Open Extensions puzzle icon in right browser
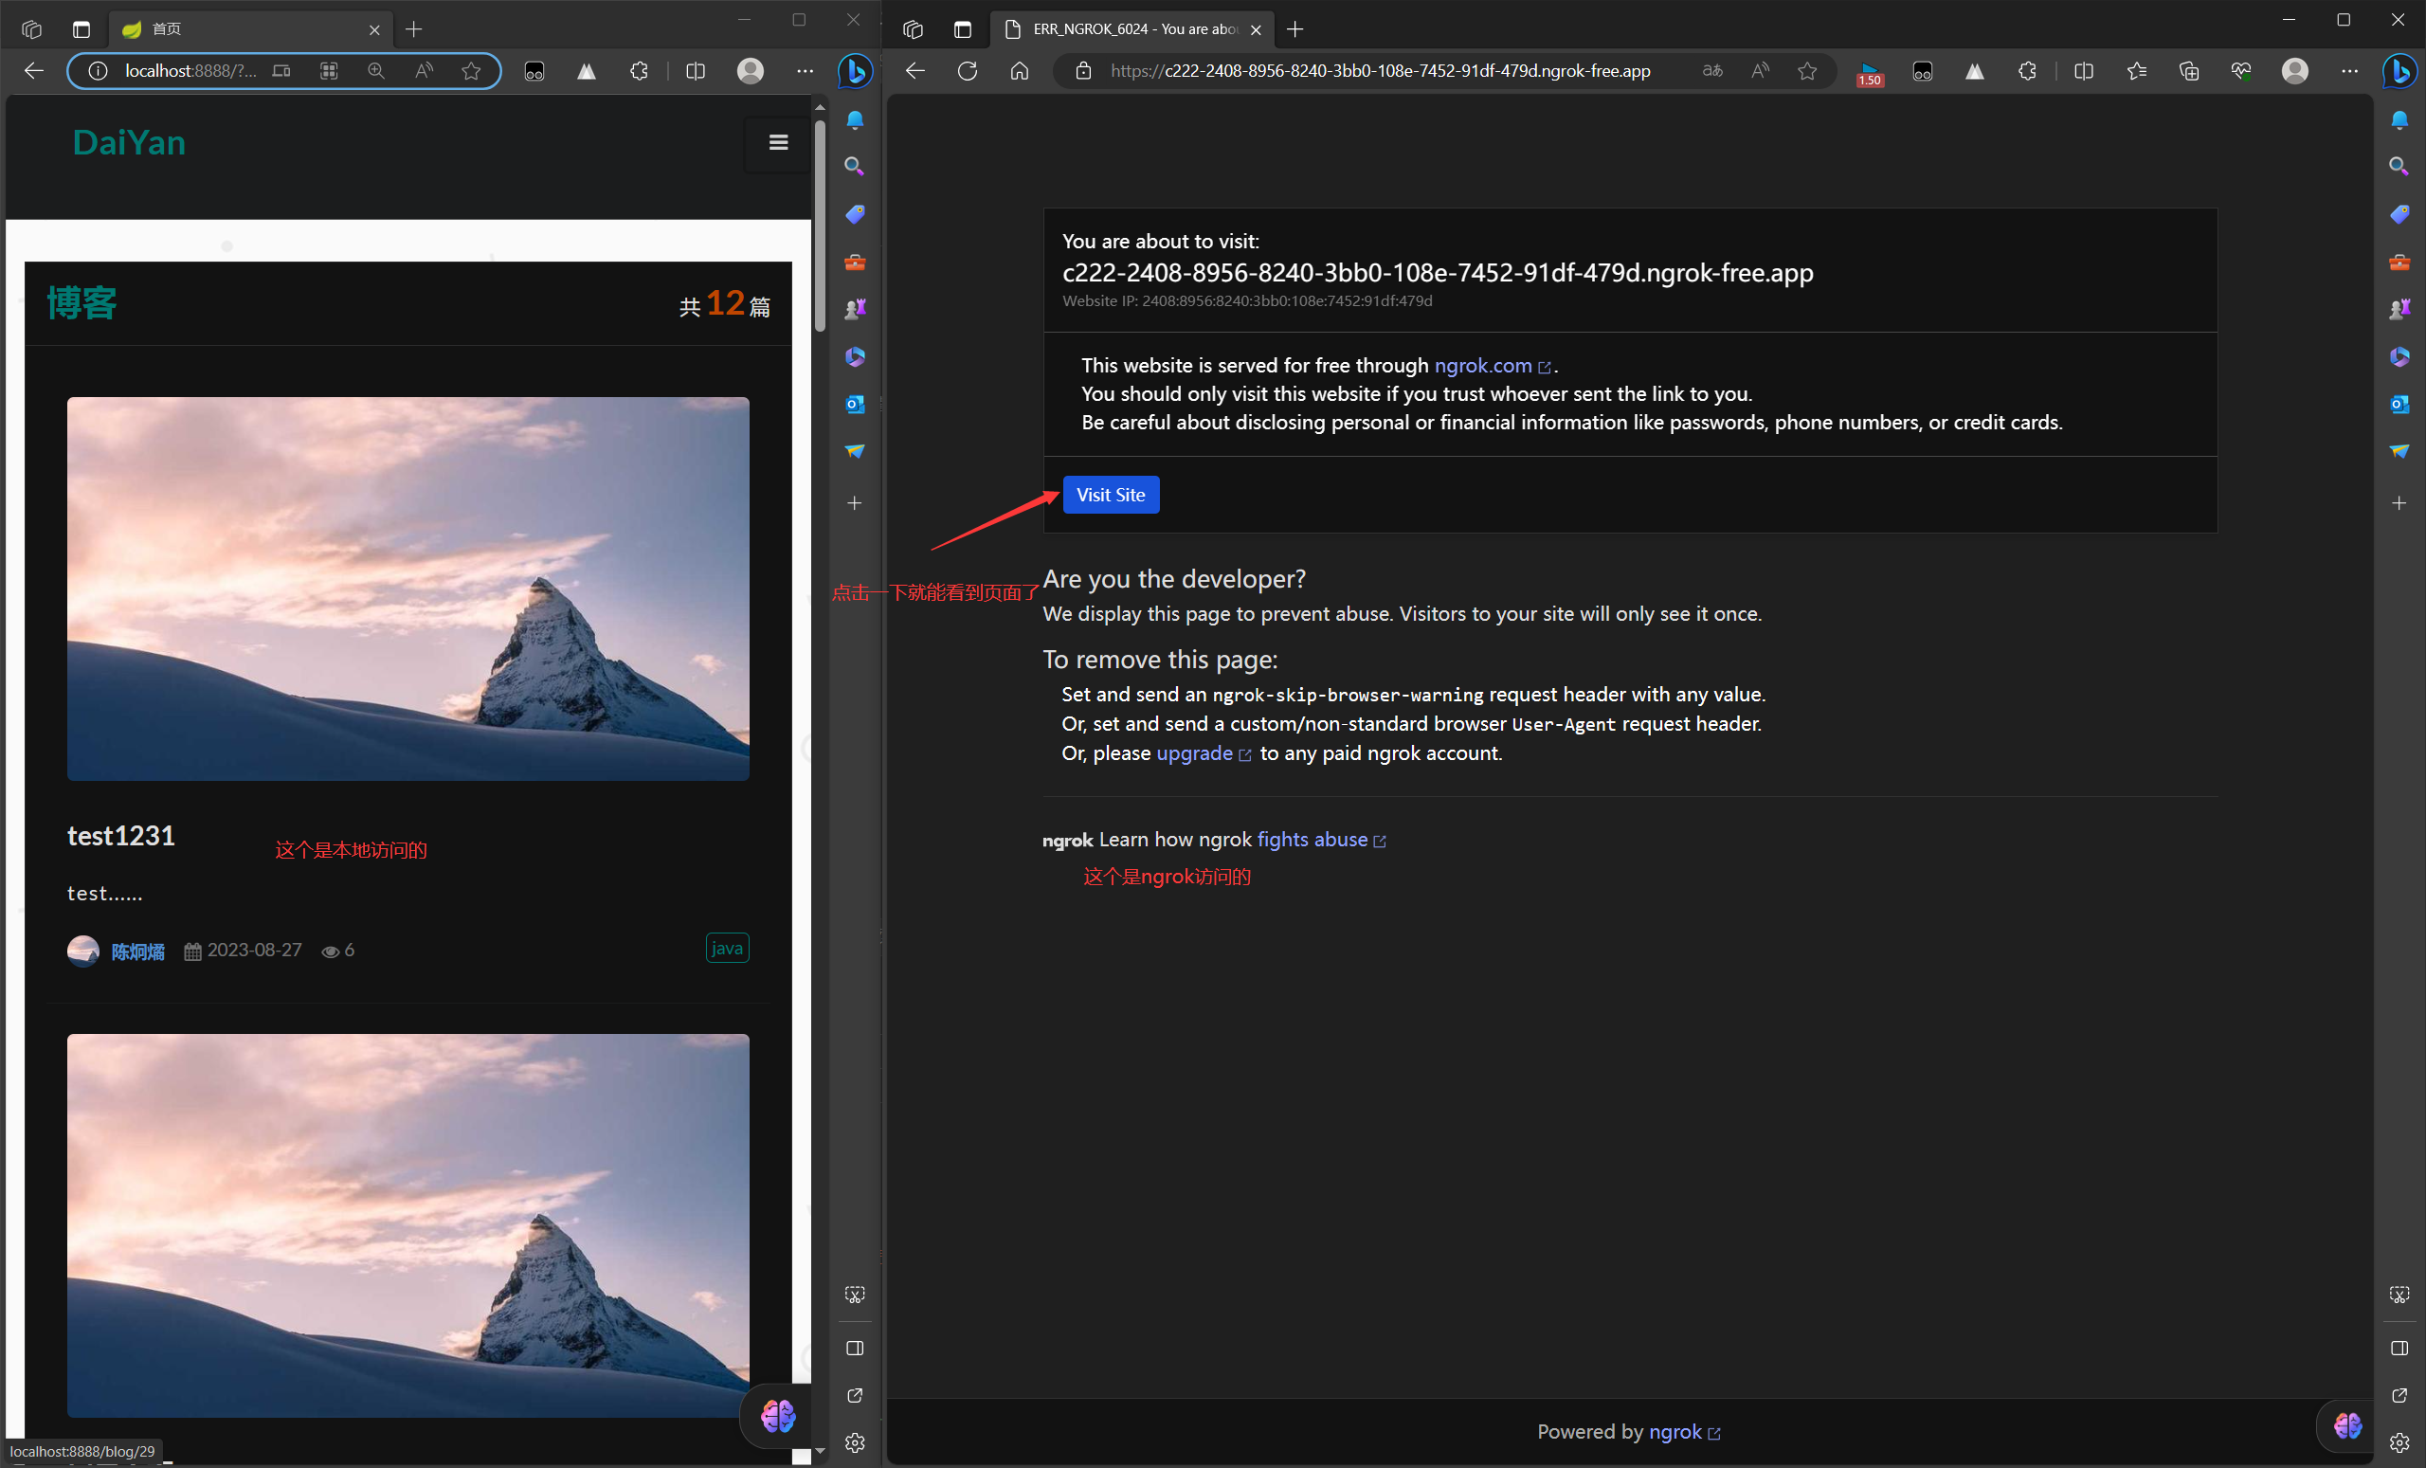Viewport: 2426px width, 1468px height. (x=2026, y=71)
